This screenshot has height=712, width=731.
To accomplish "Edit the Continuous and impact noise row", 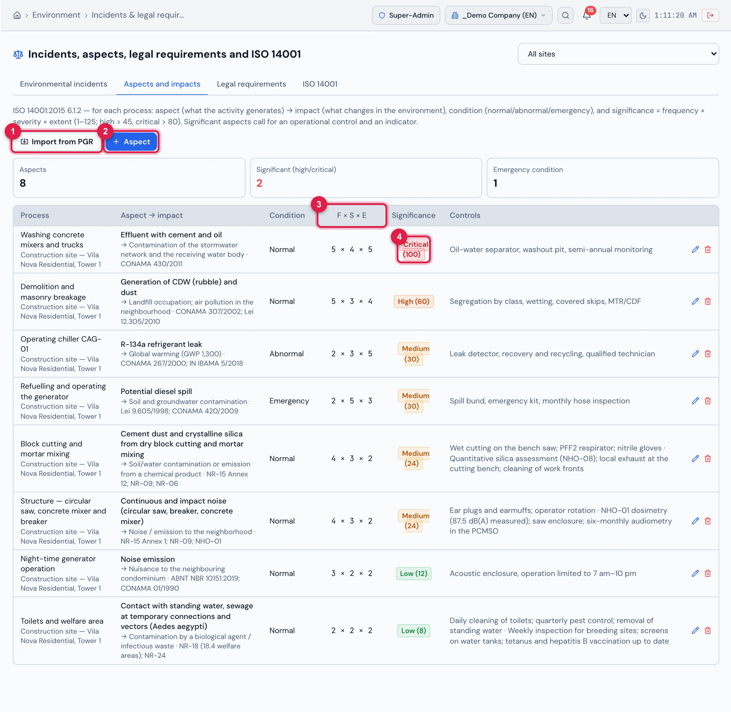I will 695,521.
